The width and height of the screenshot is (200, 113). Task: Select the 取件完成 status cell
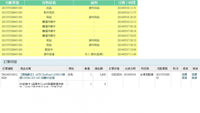coord(49,13)
